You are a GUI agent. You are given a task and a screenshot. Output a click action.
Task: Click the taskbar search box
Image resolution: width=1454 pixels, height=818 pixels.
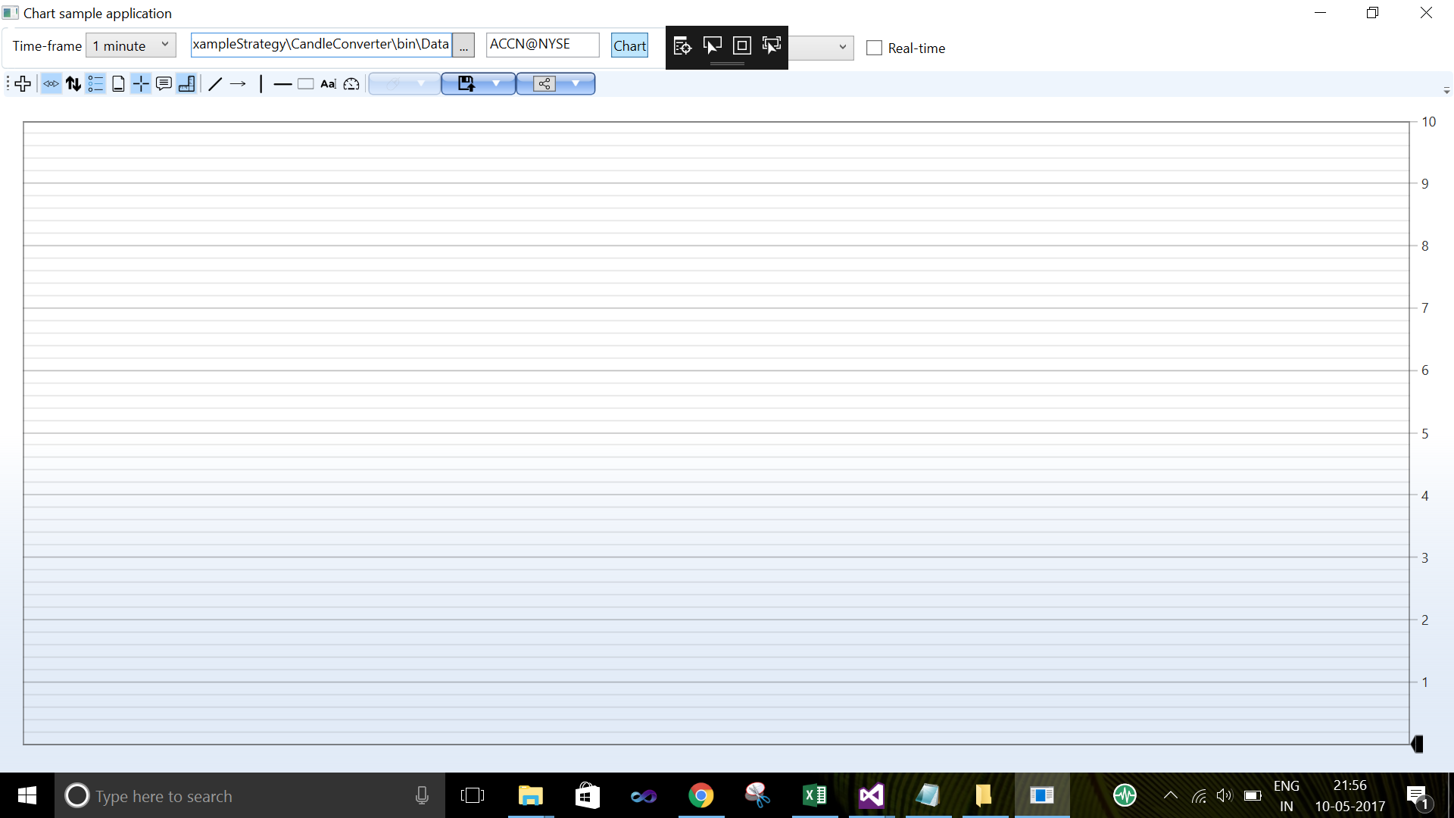coord(250,796)
